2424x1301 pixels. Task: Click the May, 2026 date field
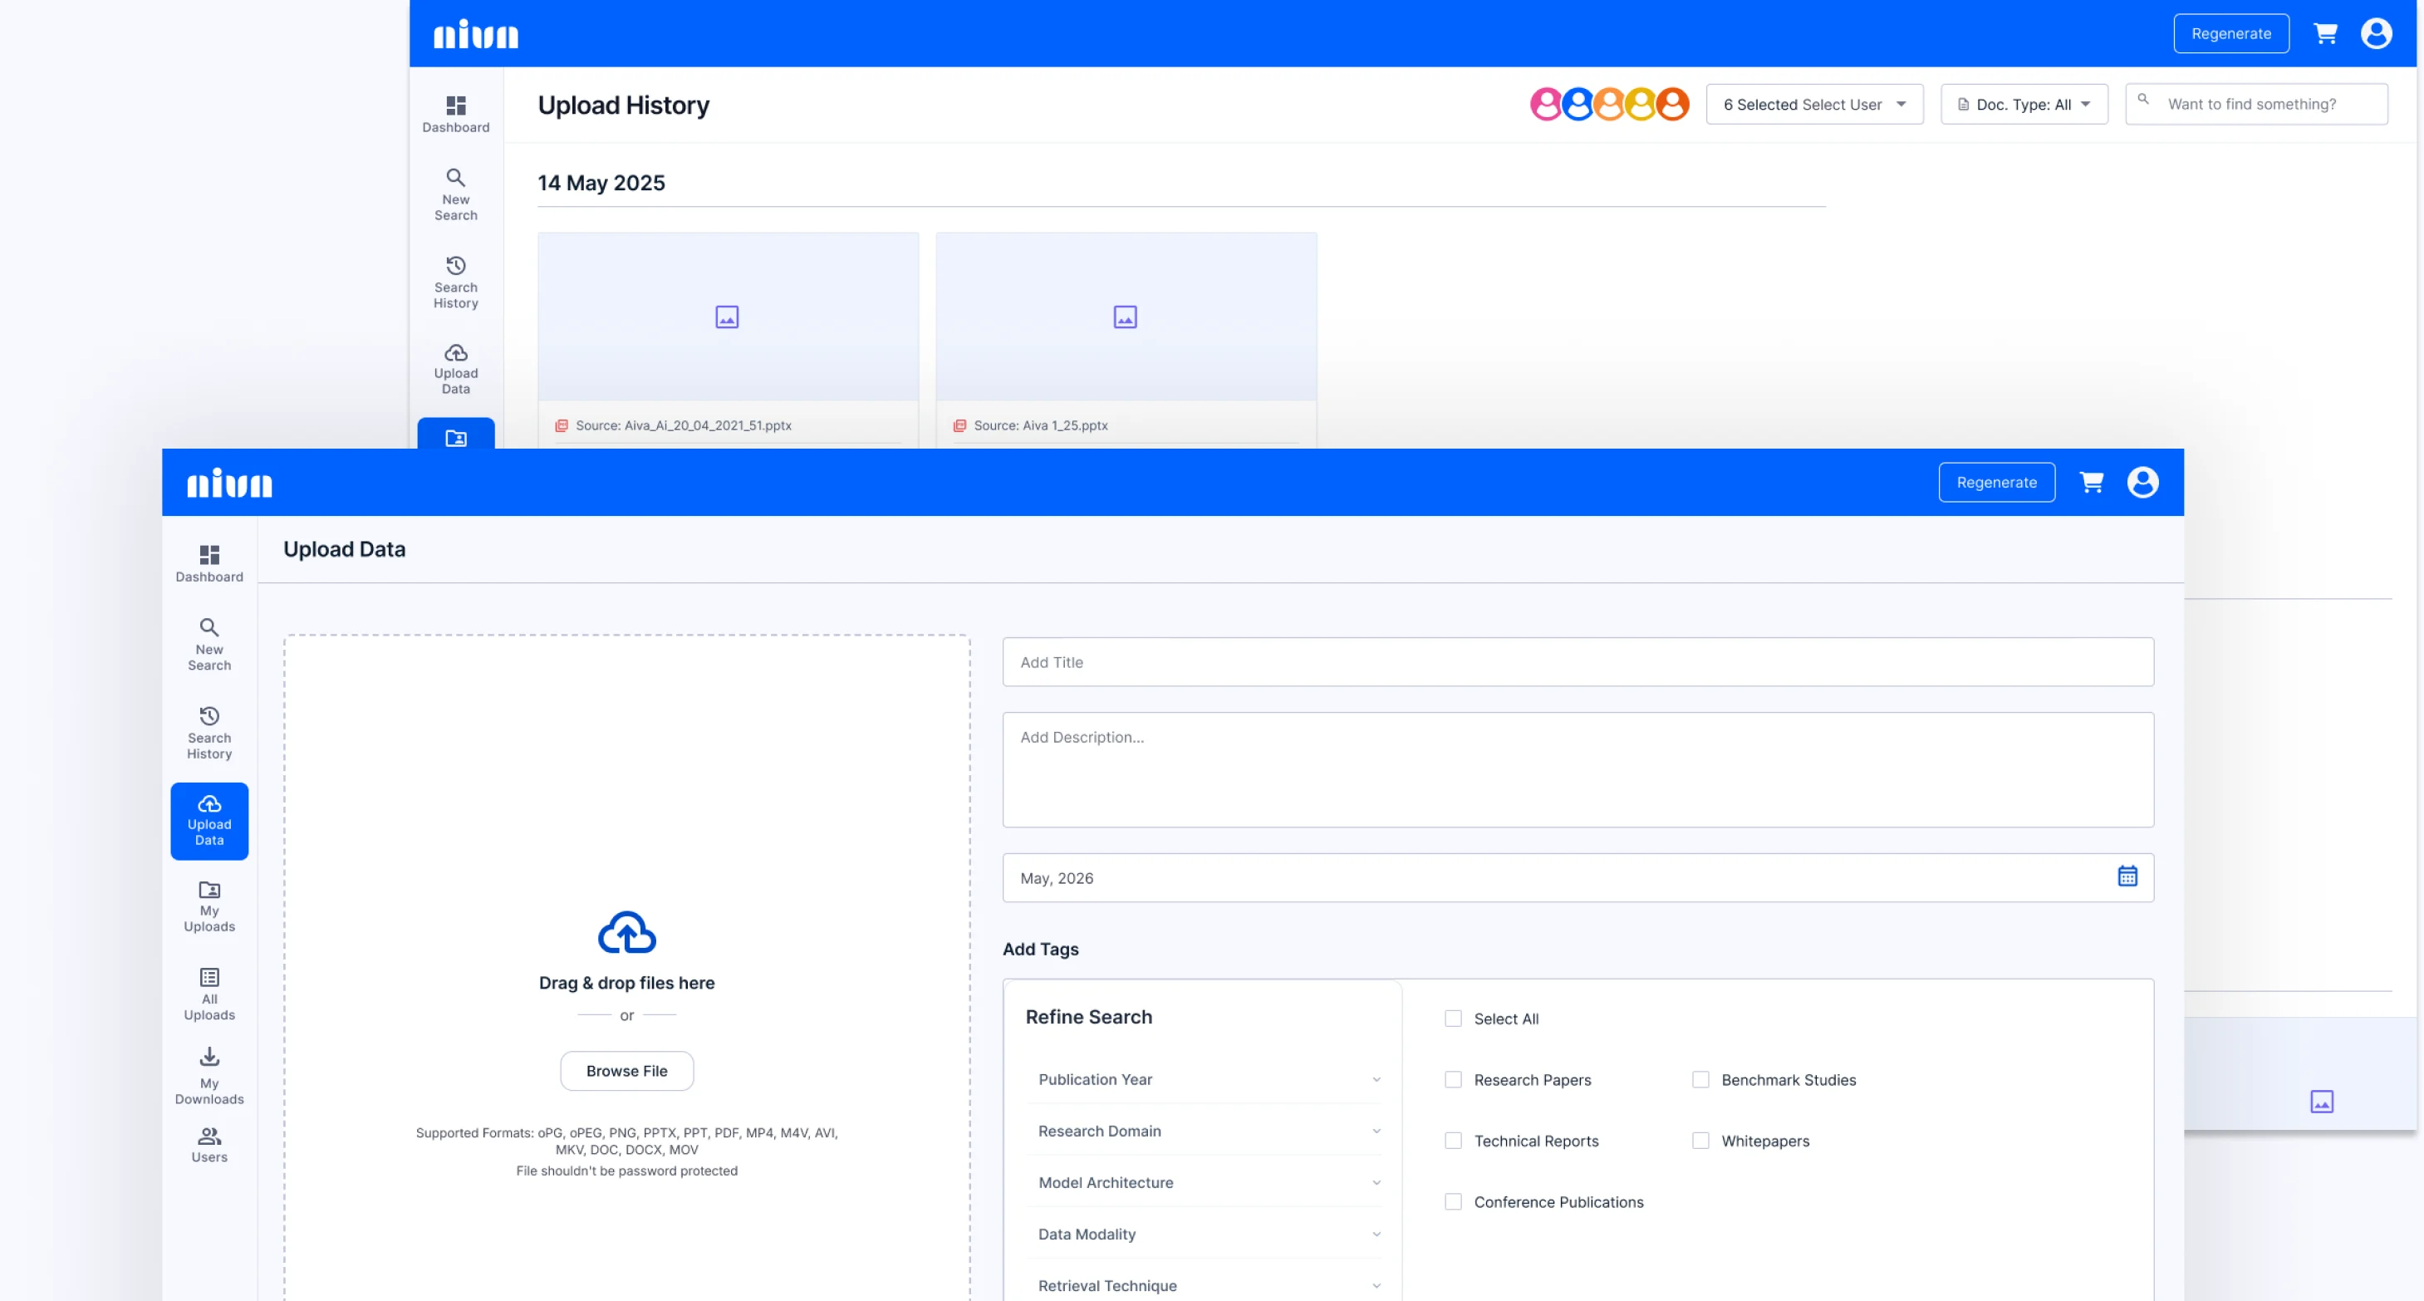pyautogui.click(x=1578, y=878)
